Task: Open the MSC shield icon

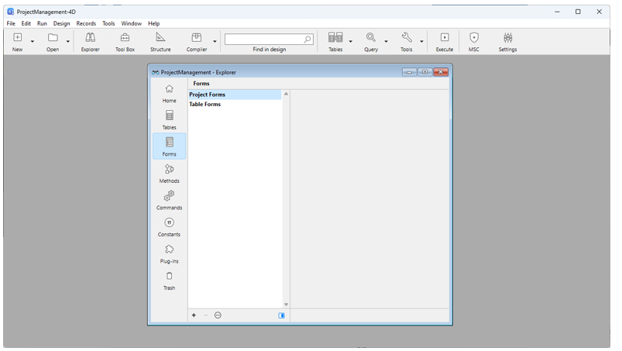Action: tap(474, 42)
